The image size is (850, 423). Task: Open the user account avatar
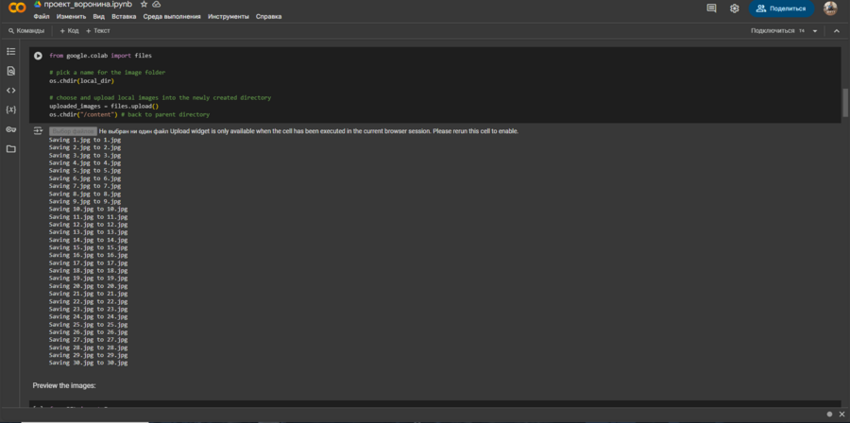coord(830,8)
